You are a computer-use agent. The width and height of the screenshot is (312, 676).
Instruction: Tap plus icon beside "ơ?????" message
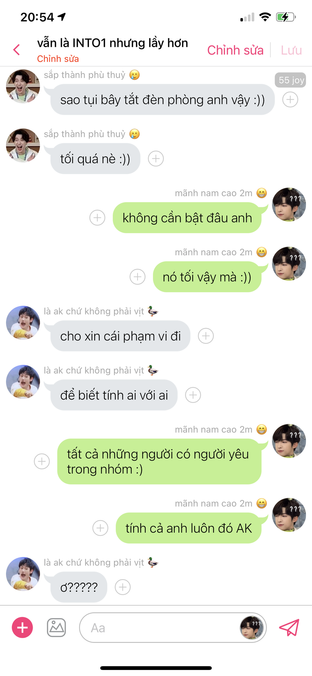[x=123, y=587]
